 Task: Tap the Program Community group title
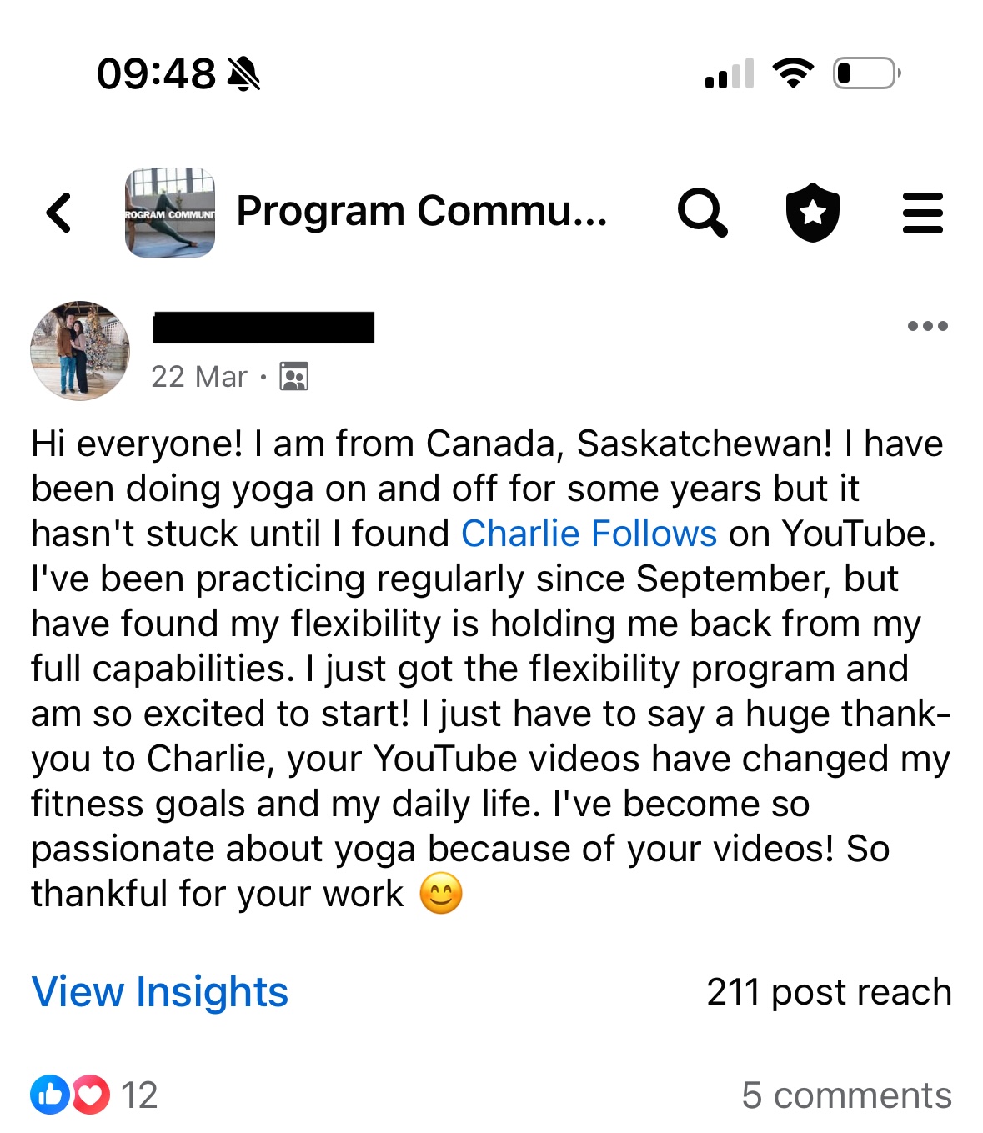(421, 212)
